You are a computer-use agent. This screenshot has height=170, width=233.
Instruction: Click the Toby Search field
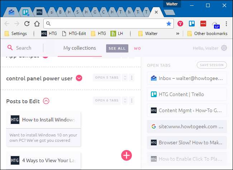23,48
